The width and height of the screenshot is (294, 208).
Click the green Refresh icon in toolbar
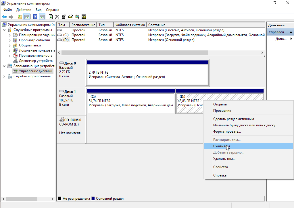point(51,17)
